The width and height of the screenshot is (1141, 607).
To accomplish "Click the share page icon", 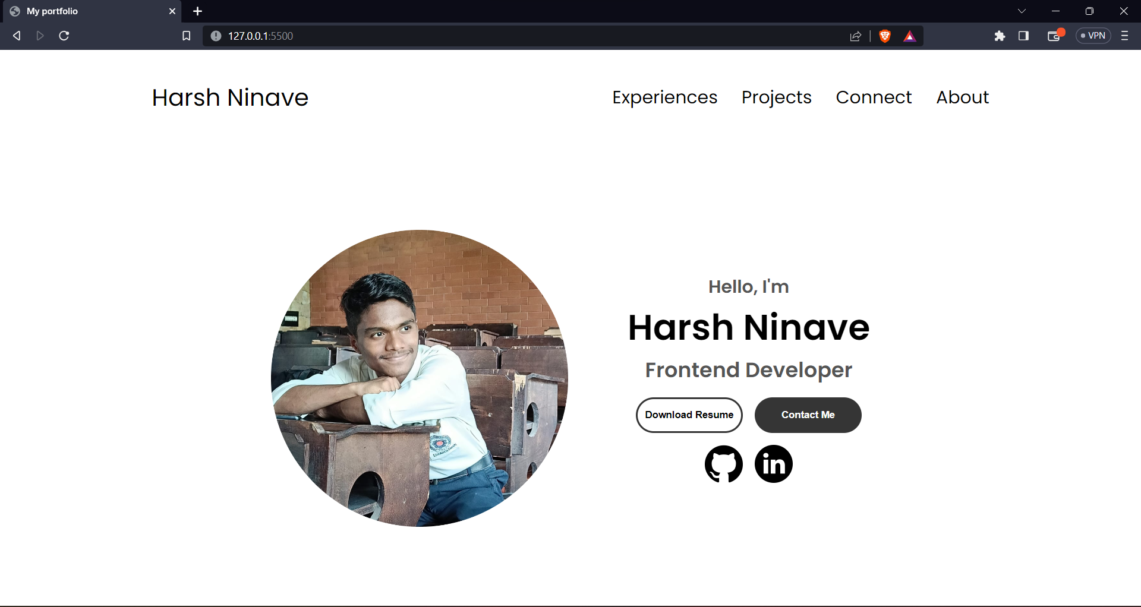I will (x=856, y=36).
